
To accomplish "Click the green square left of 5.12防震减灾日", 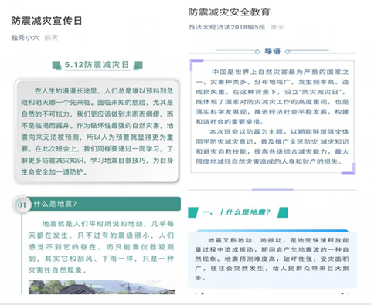I will point(56,65).
